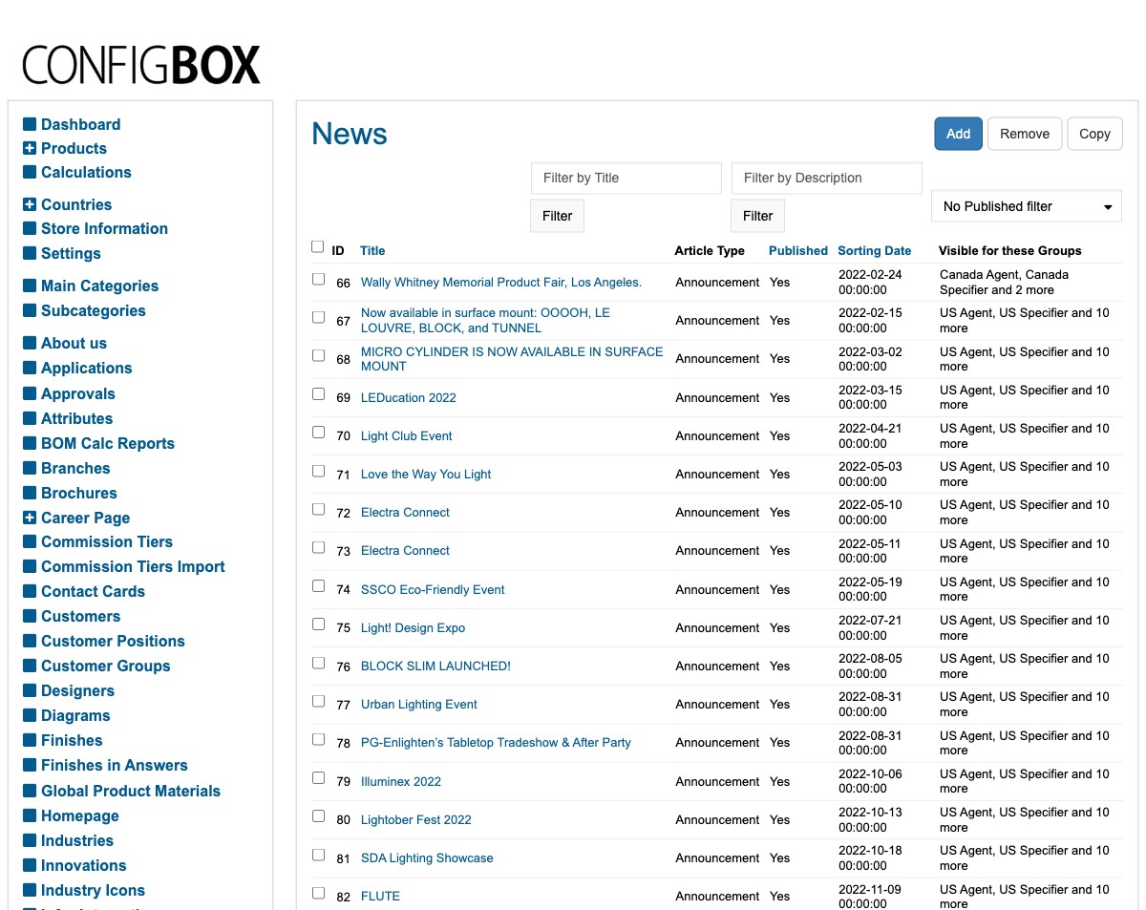Click the icon beside BOM Calc Reports

click(x=30, y=443)
